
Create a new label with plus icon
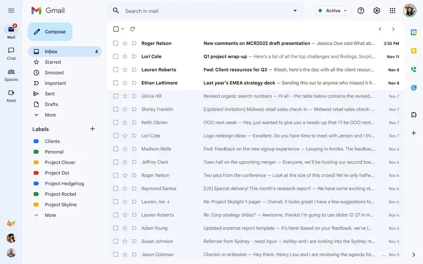tap(92, 129)
